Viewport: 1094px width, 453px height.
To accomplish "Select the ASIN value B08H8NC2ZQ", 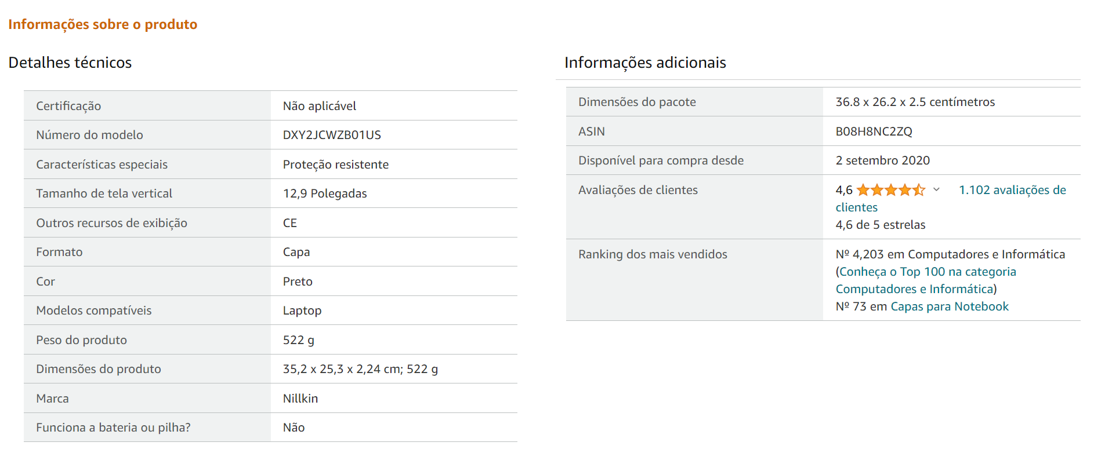I will click(x=874, y=131).
